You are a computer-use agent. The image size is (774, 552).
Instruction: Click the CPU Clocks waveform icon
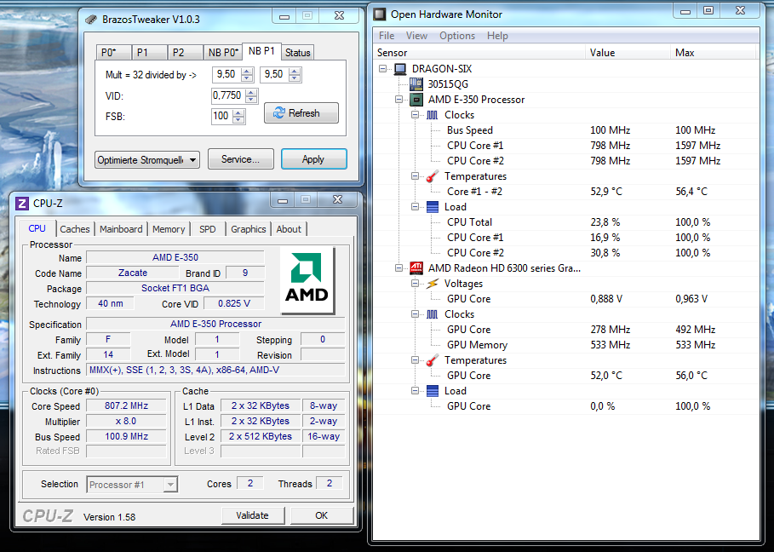(x=432, y=115)
